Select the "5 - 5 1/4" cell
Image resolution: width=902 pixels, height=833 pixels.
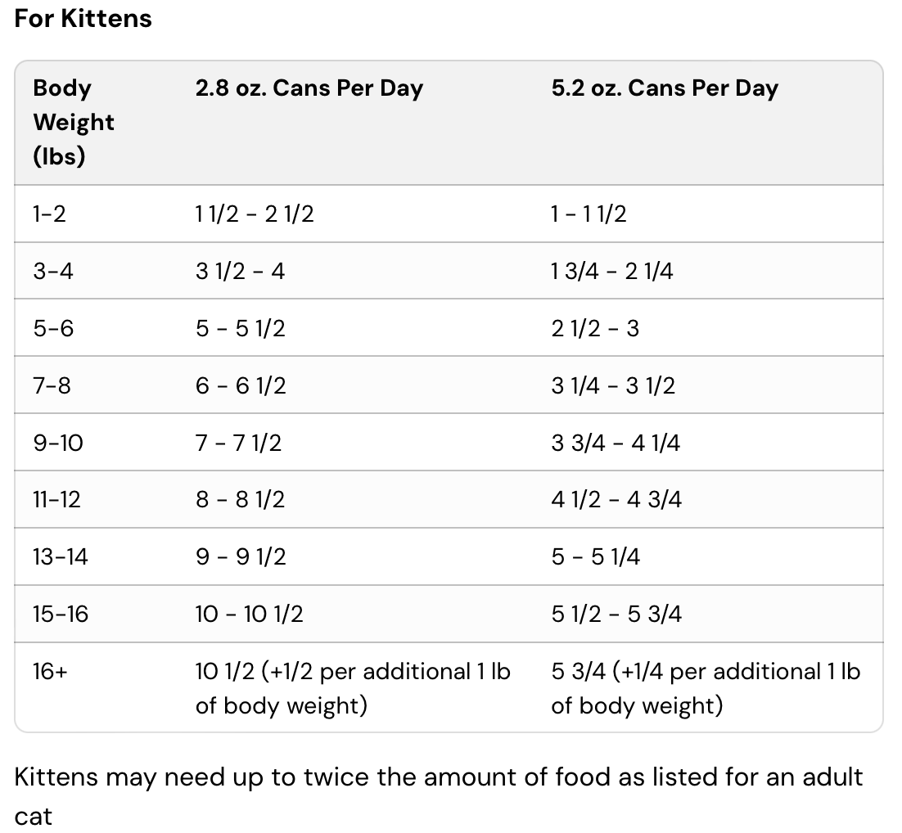coord(595,557)
